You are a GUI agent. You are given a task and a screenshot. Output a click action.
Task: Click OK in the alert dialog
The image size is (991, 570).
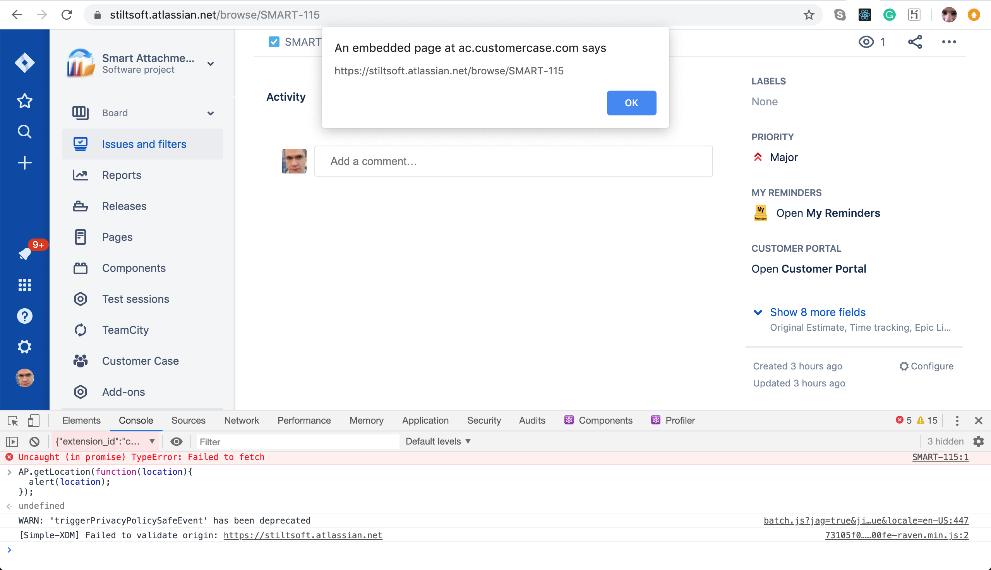pyautogui.click(x=631, y=103)
